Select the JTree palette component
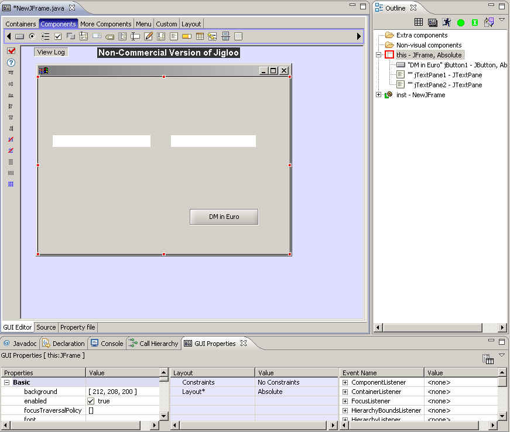The width and height of the screenshot is (510, 432). [213, 36]
